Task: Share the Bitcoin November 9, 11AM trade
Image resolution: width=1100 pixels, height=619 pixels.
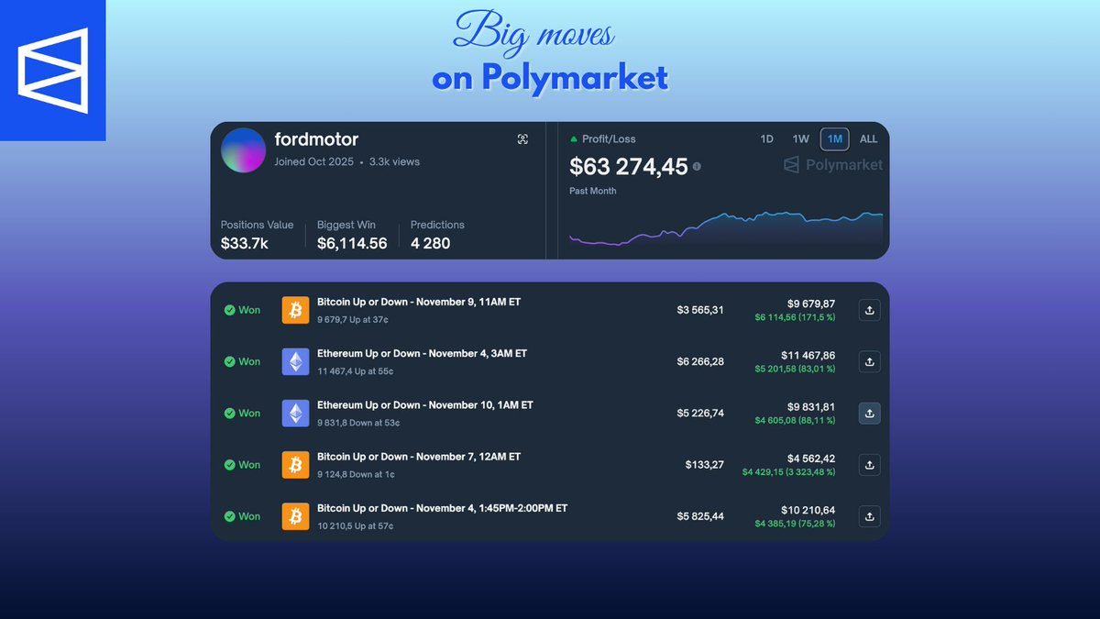Action: [x=870, y=310]
